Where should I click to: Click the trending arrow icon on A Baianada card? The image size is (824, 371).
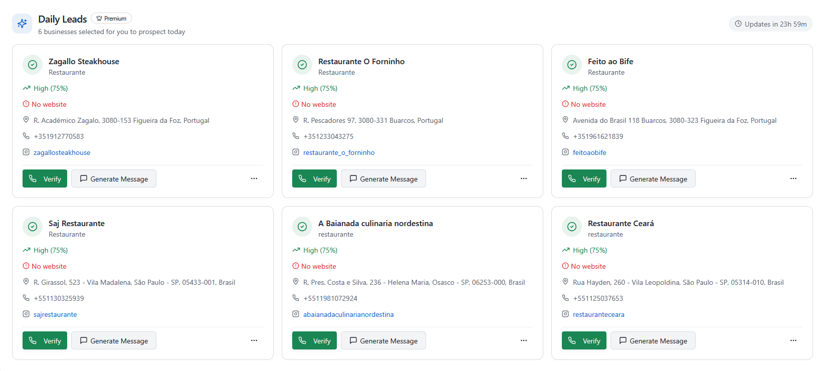point(296,250)
